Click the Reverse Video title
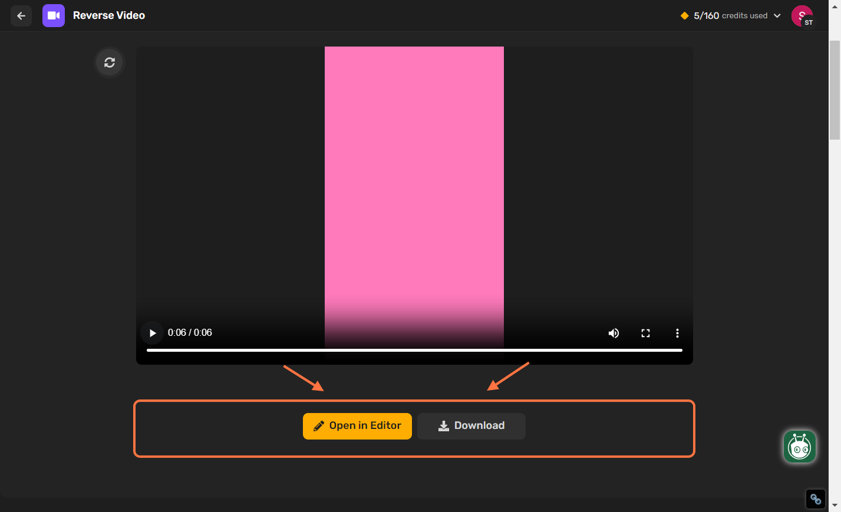841x512 pixels. coord(108,15)
